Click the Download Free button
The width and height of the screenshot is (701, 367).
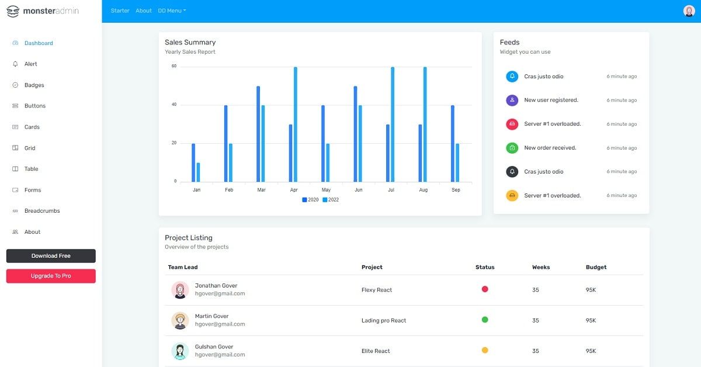51,255
